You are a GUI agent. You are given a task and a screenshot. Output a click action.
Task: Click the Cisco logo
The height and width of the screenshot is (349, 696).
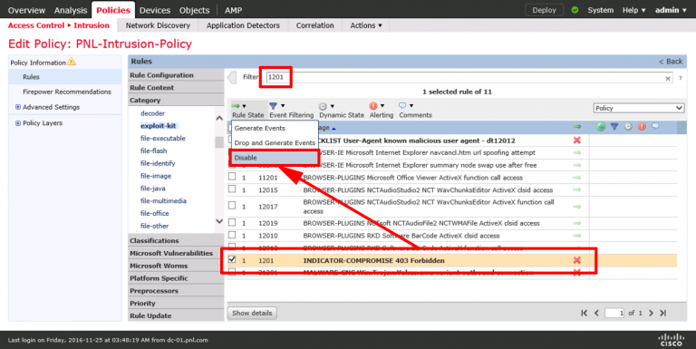[x=671, y=340]
